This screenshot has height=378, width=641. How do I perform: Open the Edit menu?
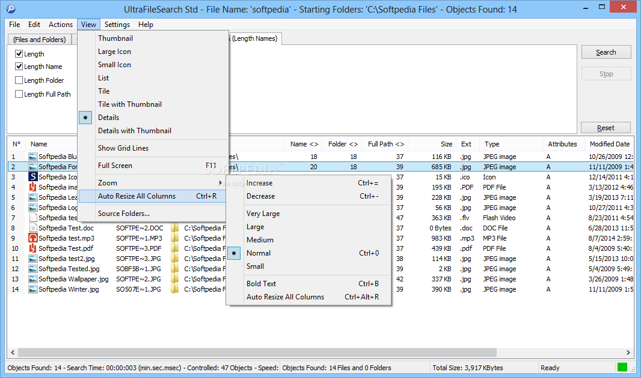click(34, 25)
